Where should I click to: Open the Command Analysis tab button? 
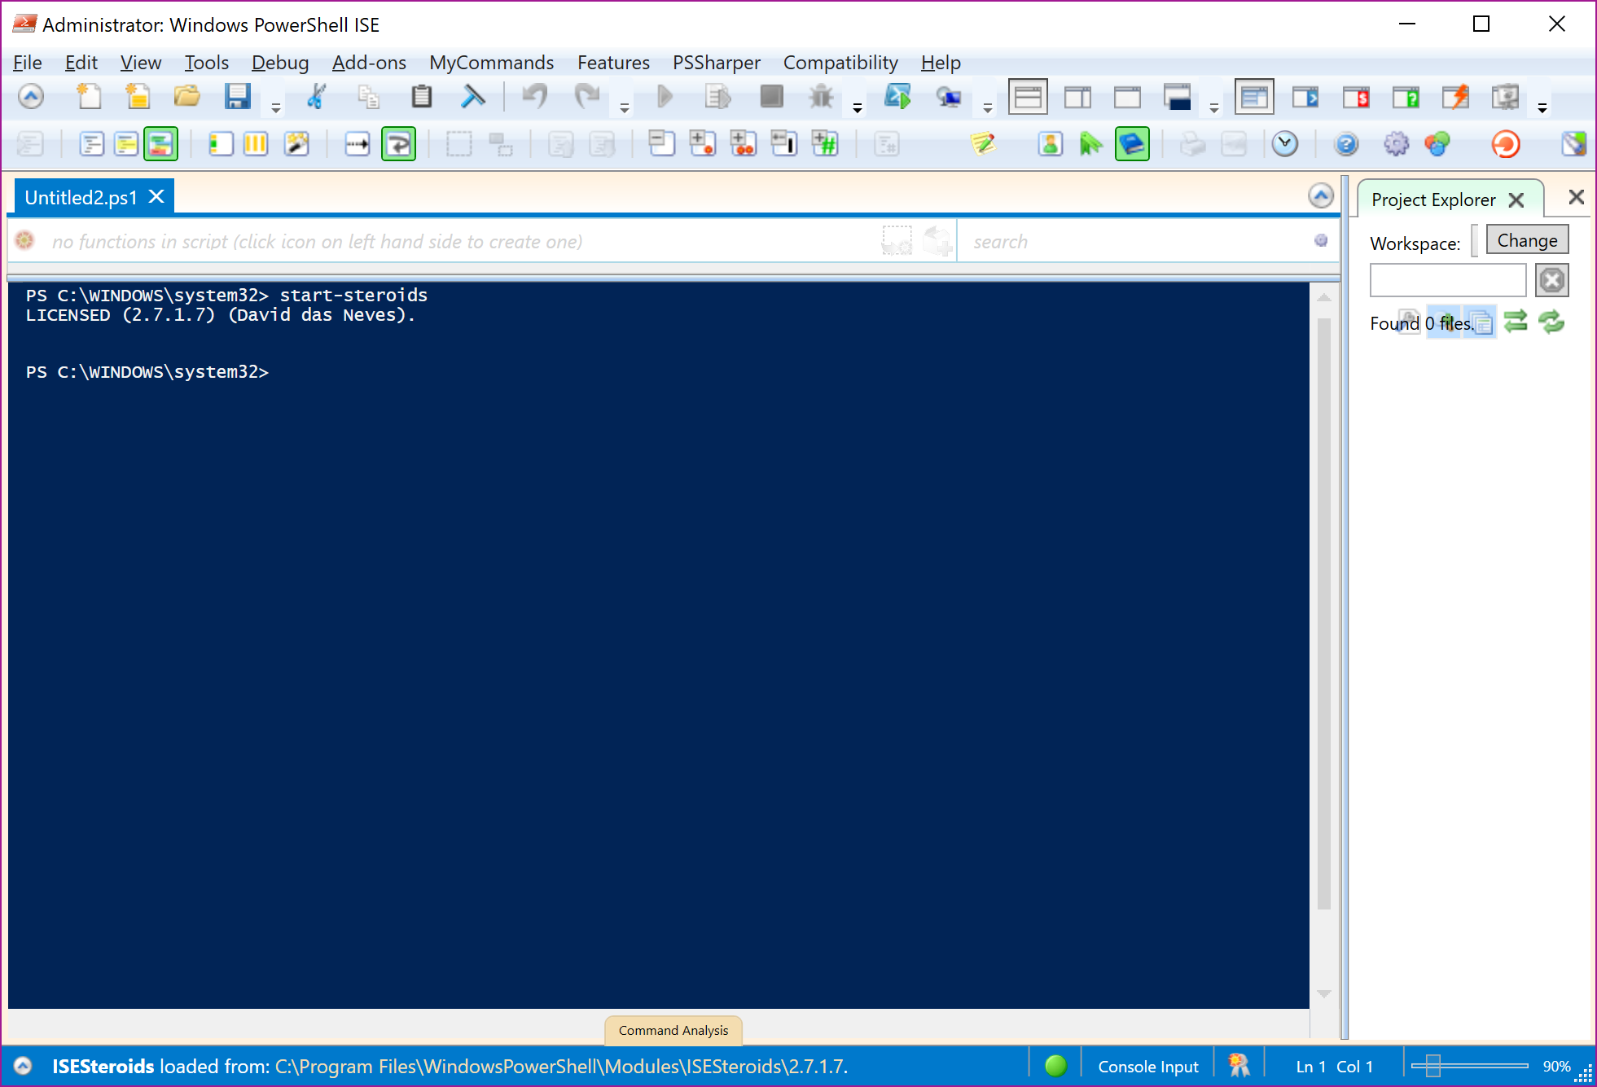click(673, 1030)
